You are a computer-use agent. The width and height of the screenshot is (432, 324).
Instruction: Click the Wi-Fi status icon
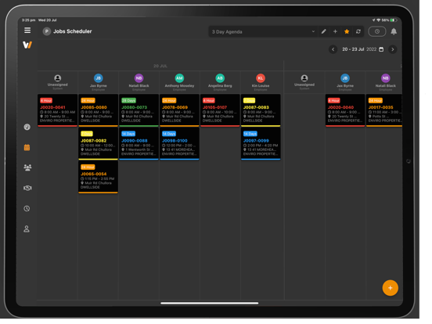(379, 20)
